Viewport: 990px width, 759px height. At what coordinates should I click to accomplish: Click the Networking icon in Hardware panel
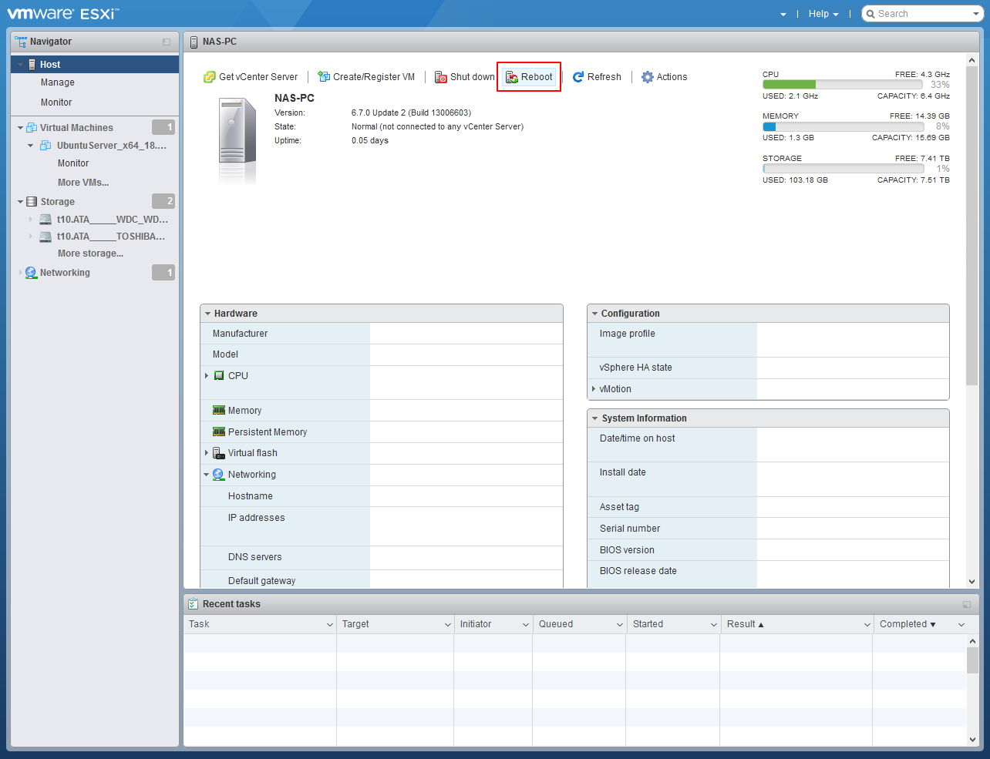[218, 475]
